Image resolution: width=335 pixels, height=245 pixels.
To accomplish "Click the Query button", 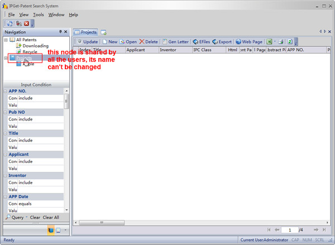I will (x=15, y=218).
